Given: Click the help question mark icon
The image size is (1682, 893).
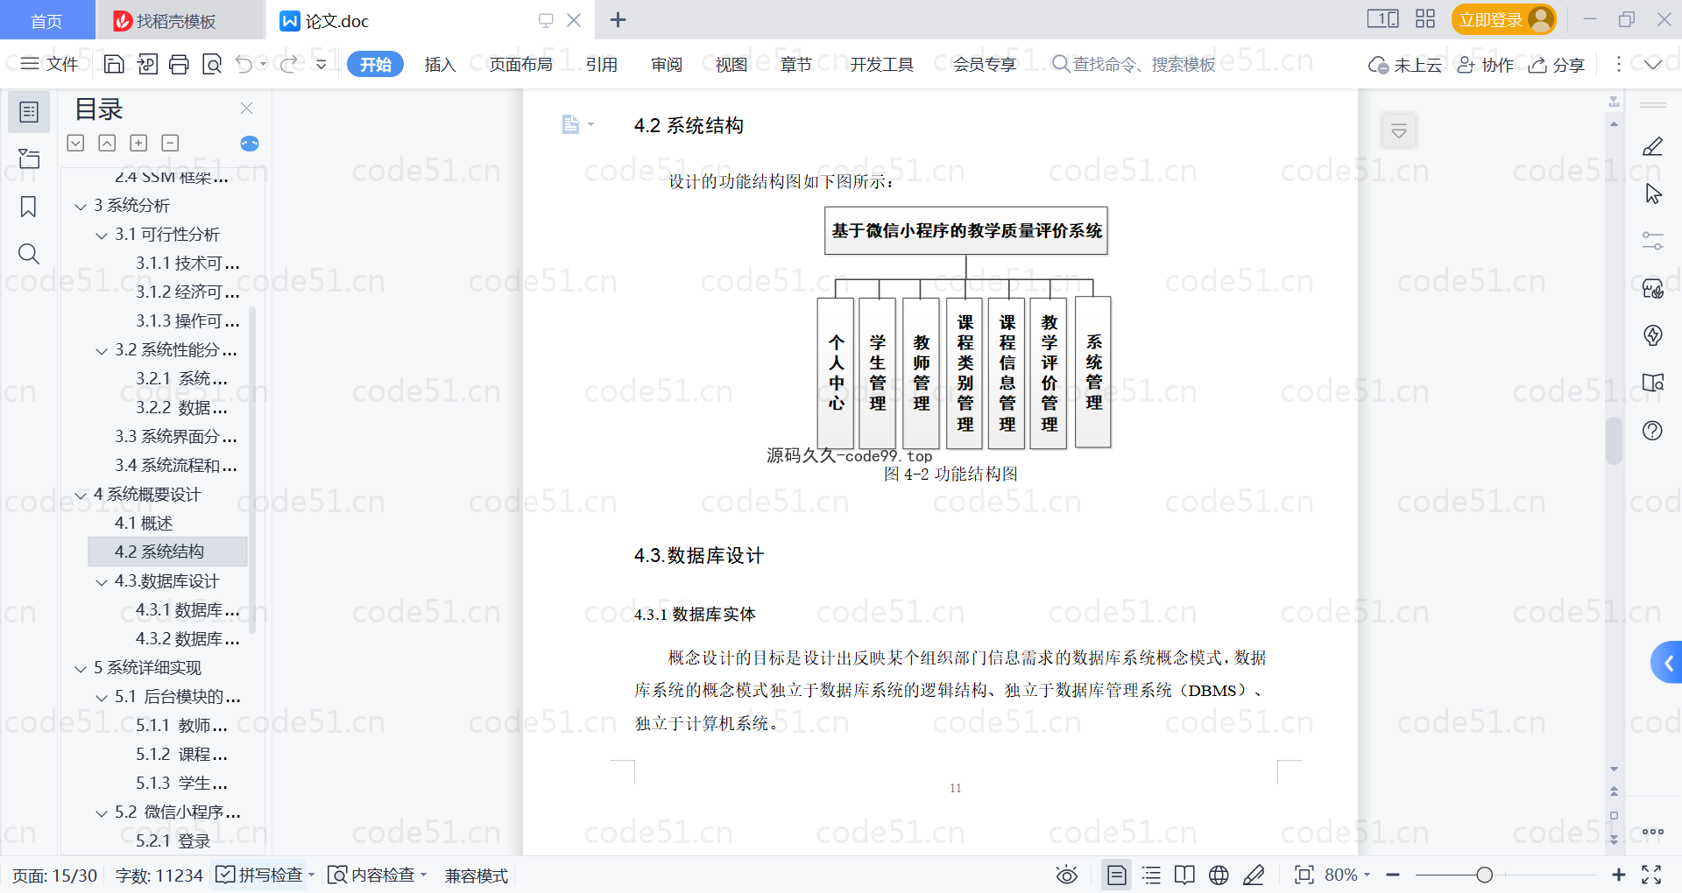Looking at the screenshot, I should click(x=1652, y=430).
